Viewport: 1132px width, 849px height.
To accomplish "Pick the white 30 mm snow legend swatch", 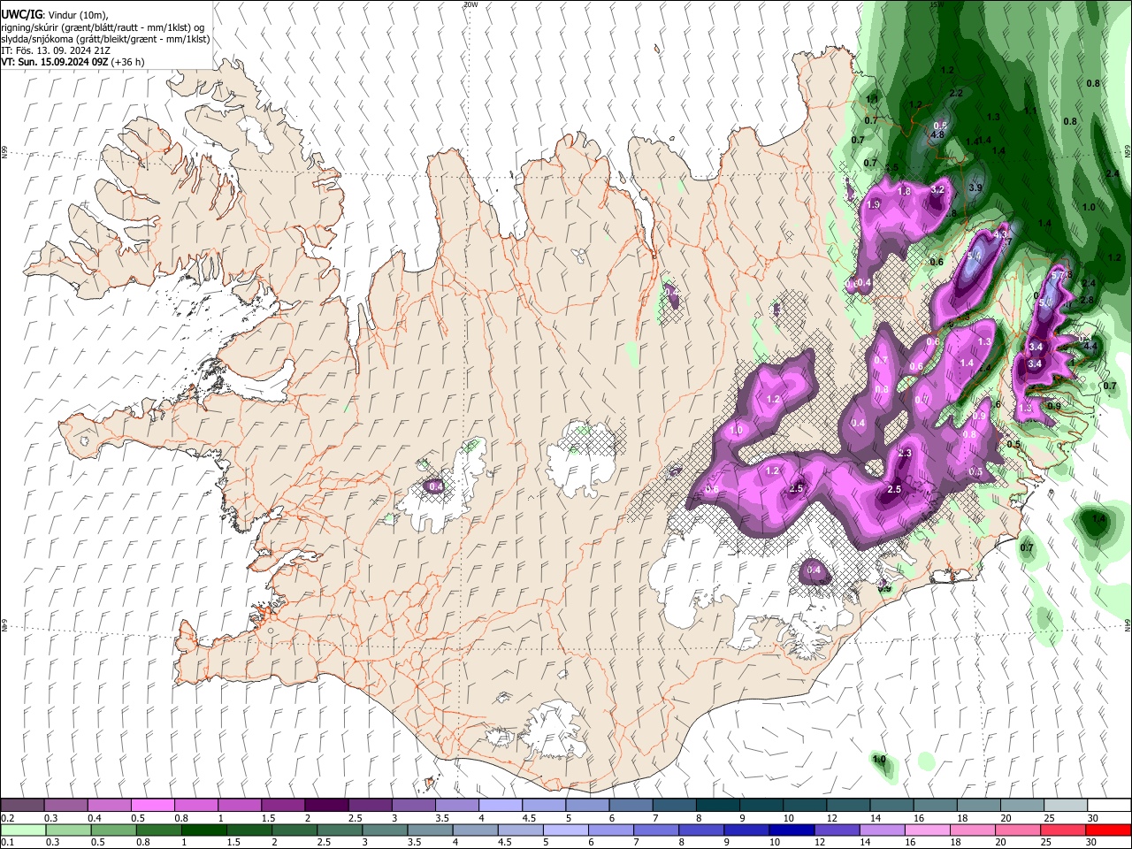I will pos(1109,805).
